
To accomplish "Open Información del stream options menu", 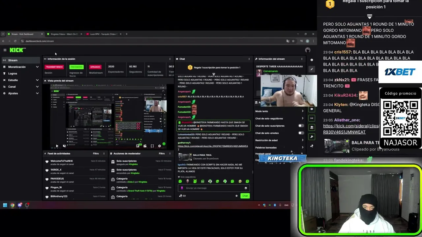I will pos(302,59).
